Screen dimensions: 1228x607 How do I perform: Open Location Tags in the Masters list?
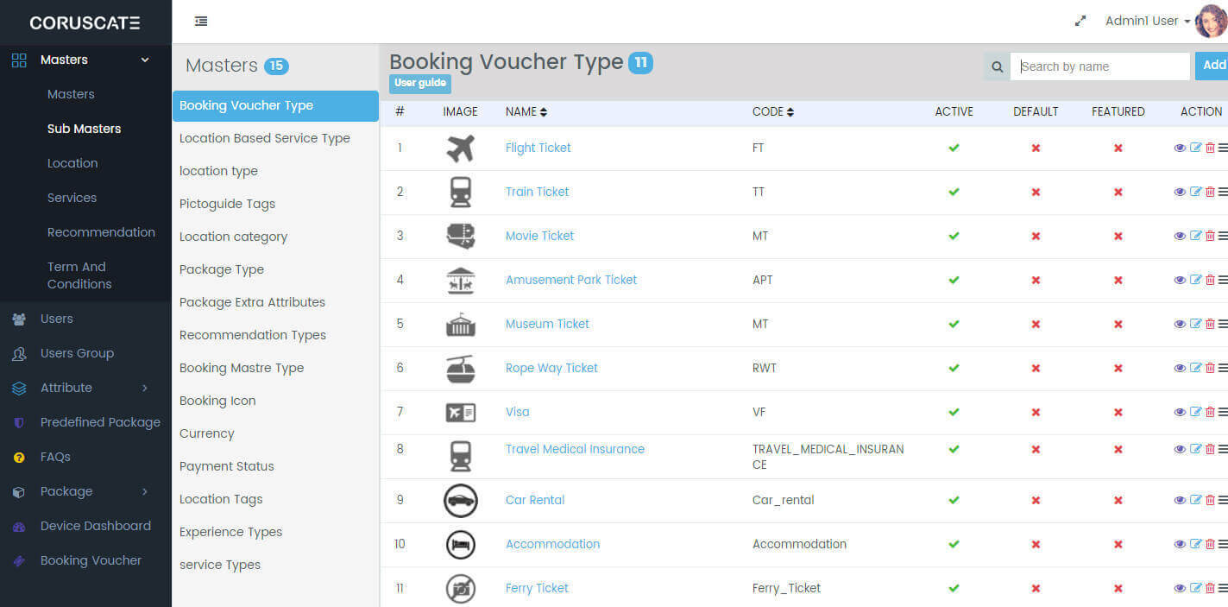[x=221, y=499]
